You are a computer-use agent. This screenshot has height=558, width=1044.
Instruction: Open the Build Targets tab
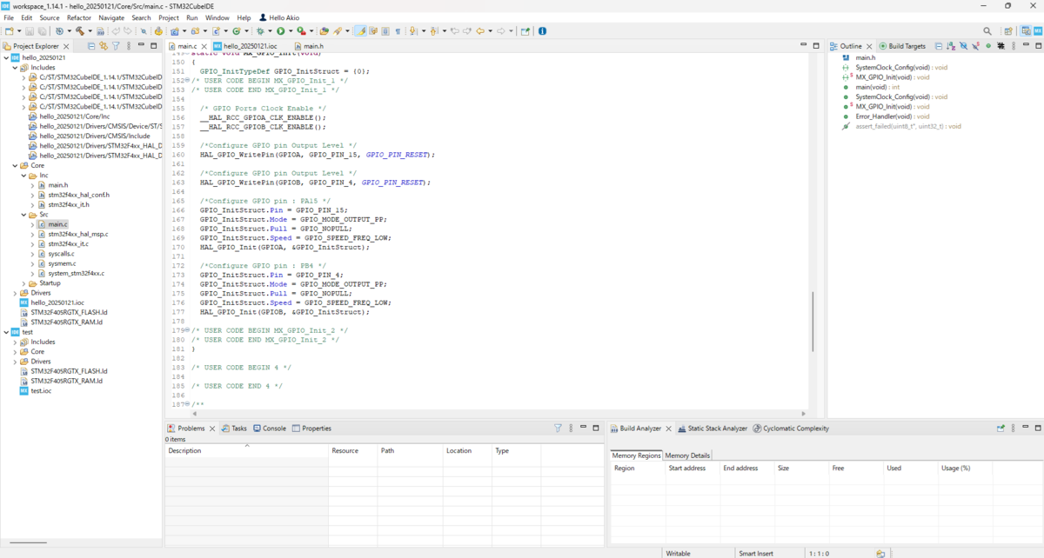tap(902, 46)
